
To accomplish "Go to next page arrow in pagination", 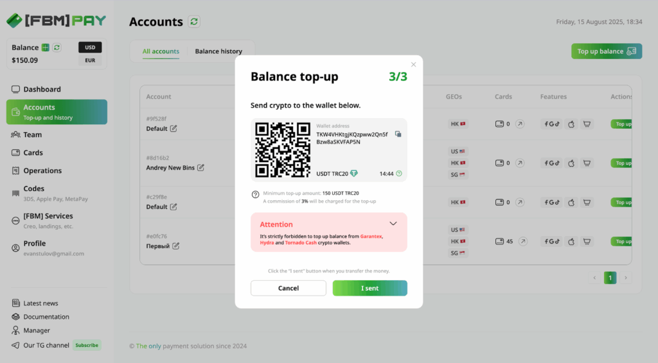I will 626,278.
